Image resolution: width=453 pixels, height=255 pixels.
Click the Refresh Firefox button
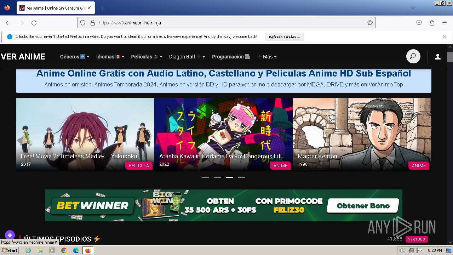(x=284, y=37)
